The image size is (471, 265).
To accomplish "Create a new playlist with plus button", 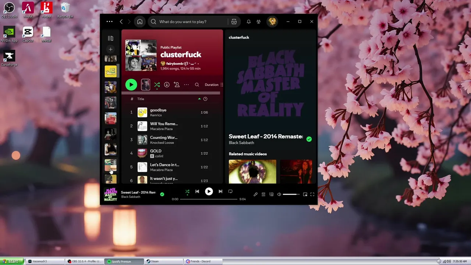I will [110, 49].
